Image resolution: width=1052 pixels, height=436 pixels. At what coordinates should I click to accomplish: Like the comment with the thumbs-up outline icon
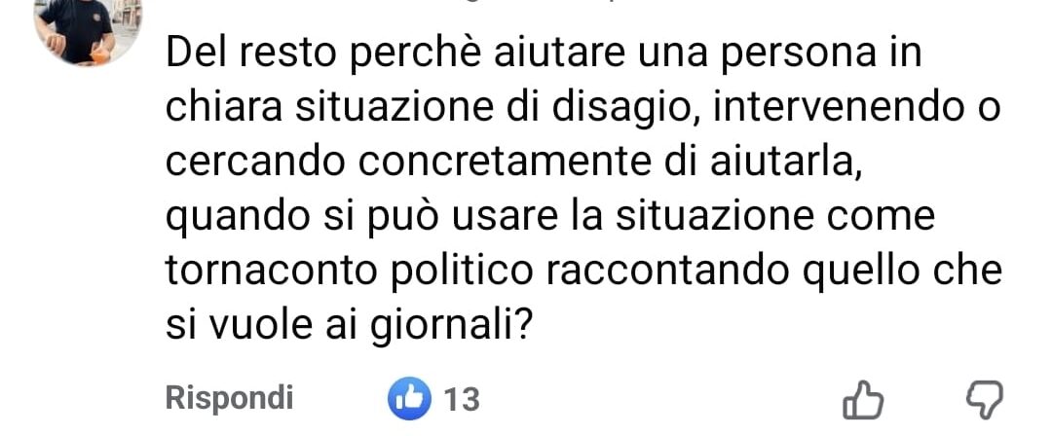pos(863,400)
